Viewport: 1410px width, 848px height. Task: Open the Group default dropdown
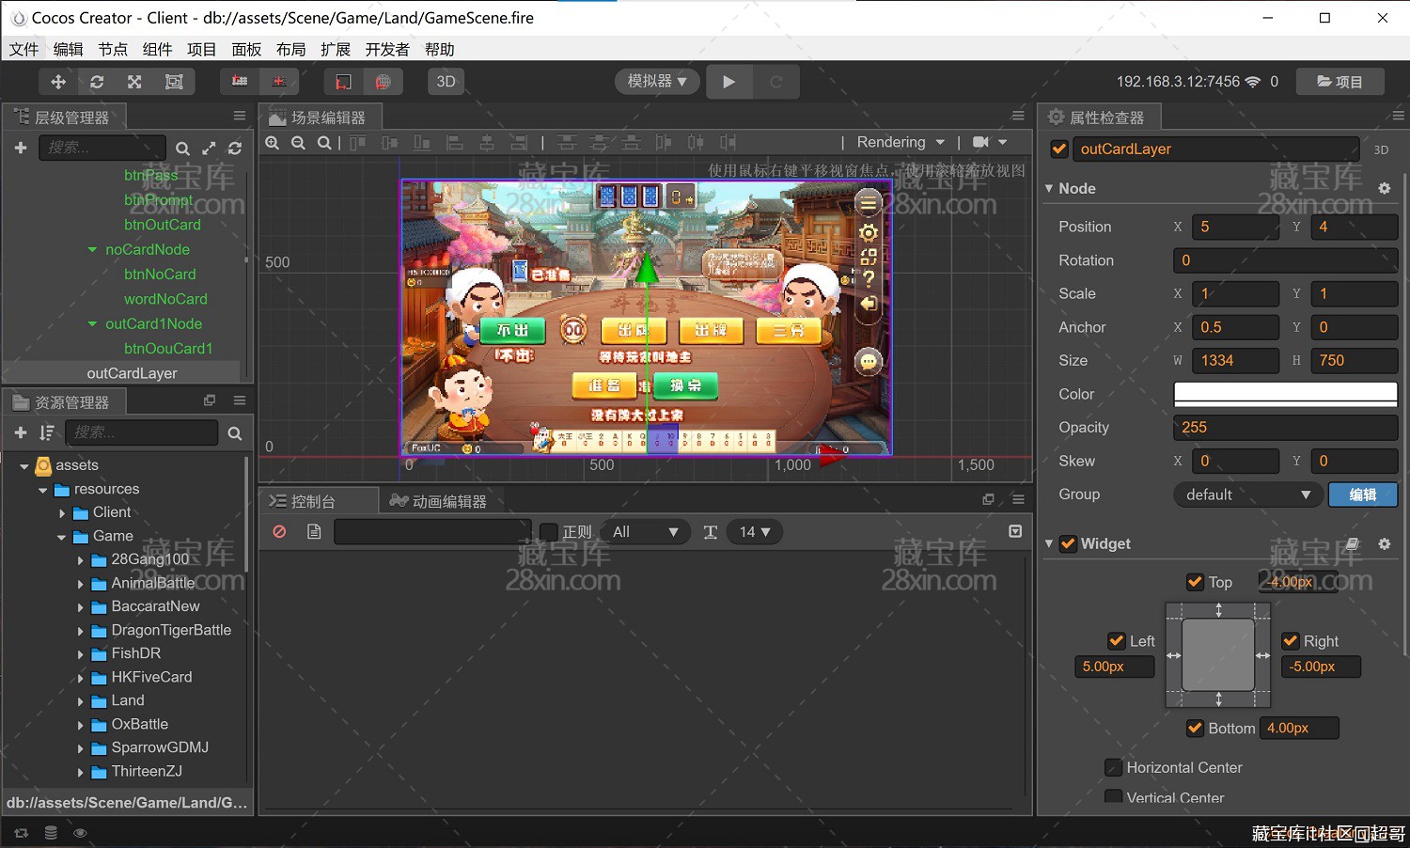click(1247, 495)
